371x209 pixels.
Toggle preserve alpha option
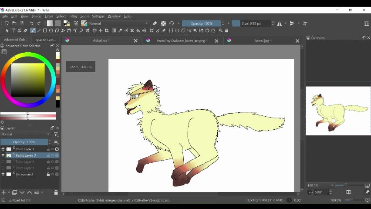click(163, 23)
